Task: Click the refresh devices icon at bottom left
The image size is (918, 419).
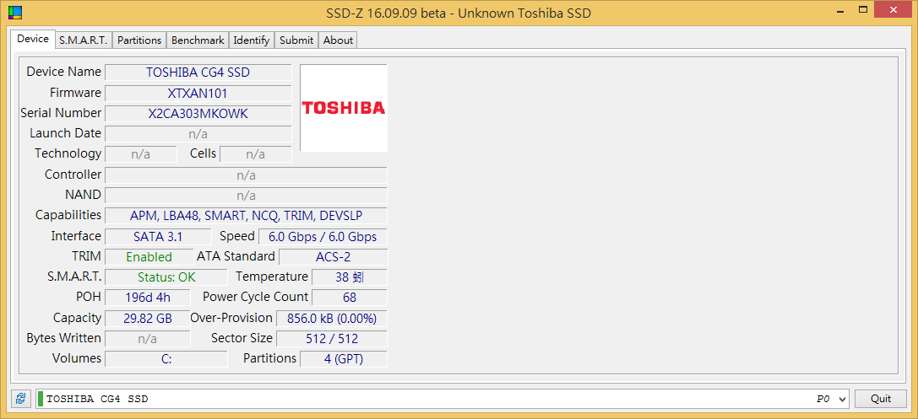Action: 20,399
